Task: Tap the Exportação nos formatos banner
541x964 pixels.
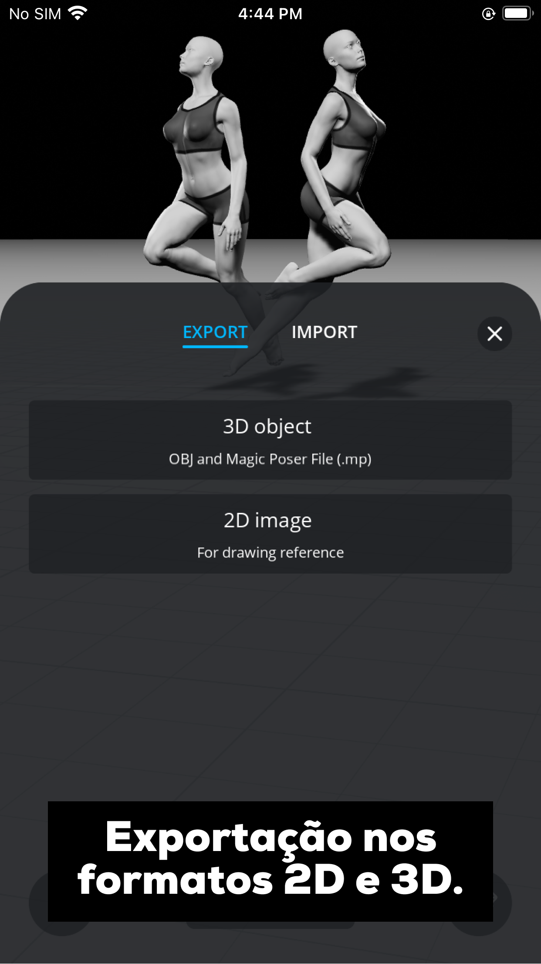Action: pyautogui.click(x=270, y=861)
